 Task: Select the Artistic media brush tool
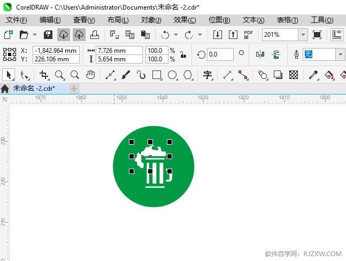(126, 75)
